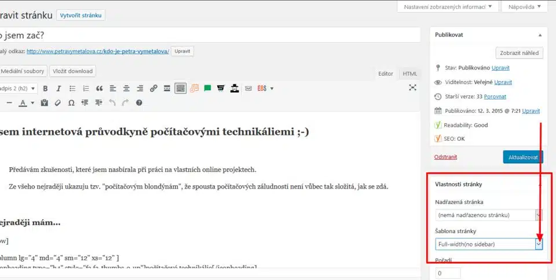Image resolution: width=556 pixels, height=280 pixels.
Task: Click the black hat figure icon
Action: click(235, 88)
